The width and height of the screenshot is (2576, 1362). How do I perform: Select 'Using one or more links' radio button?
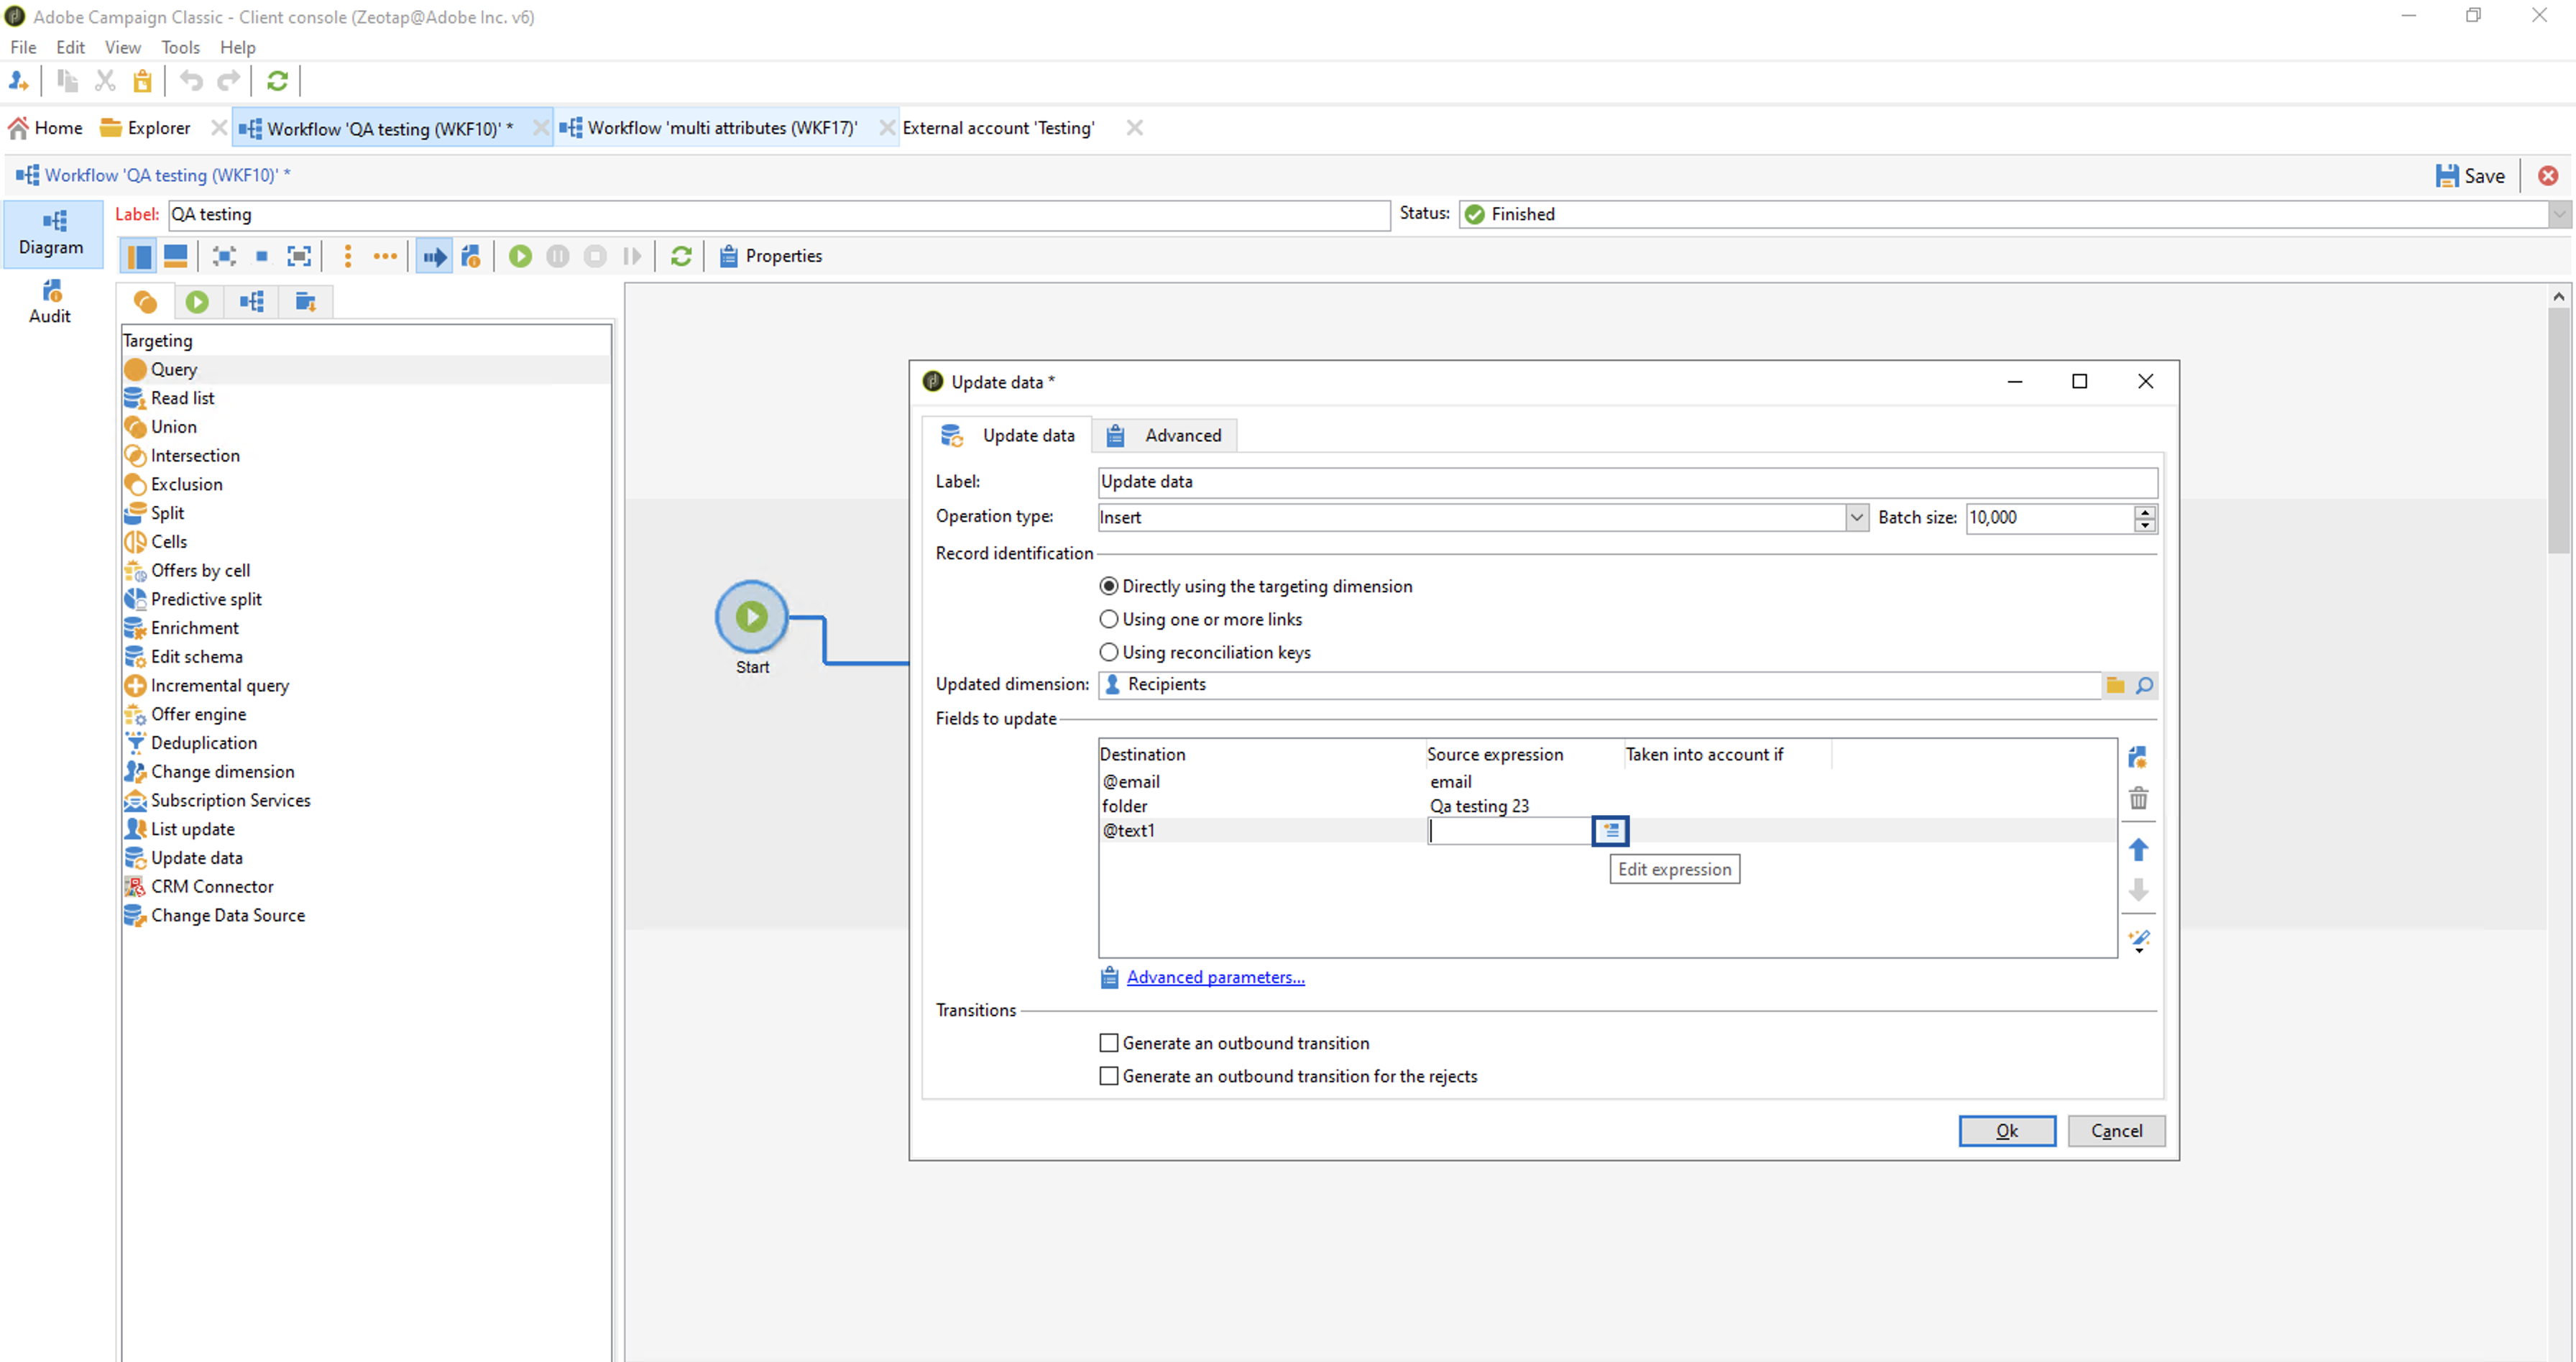pos(1108,619)
